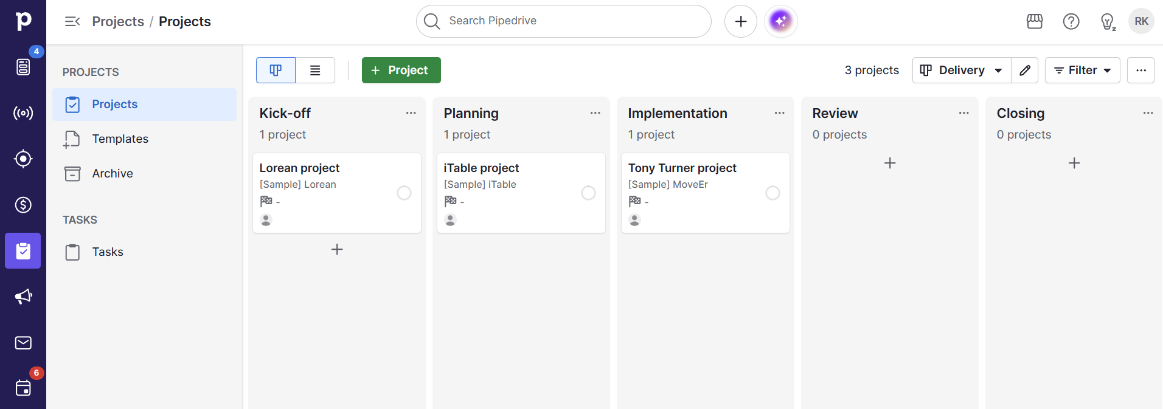Open the Leads inbox sidebar icon
Screen dimensions: 1163x409
[23, 67]
